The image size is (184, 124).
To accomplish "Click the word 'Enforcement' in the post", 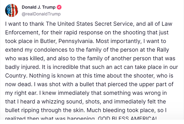I will tap(22, 33).
